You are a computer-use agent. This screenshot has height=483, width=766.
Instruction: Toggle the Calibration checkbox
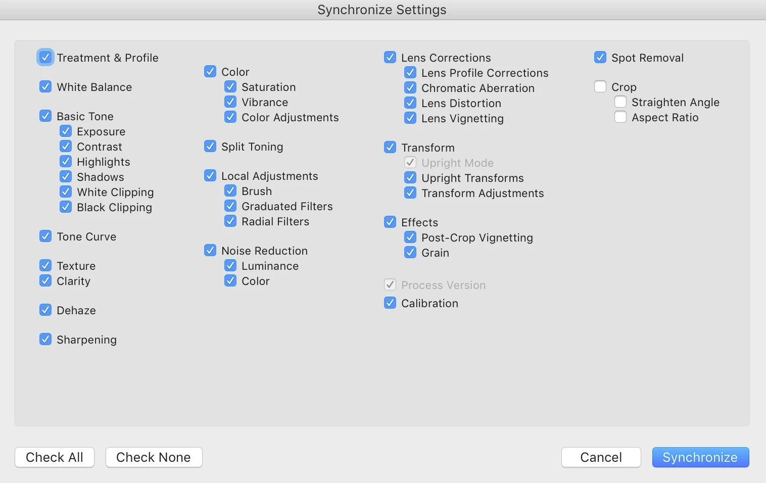(x=390, y=303)
